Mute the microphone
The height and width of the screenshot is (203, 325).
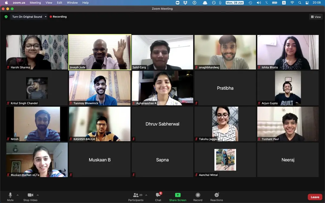pyautogui.click(x=10, y=195)
